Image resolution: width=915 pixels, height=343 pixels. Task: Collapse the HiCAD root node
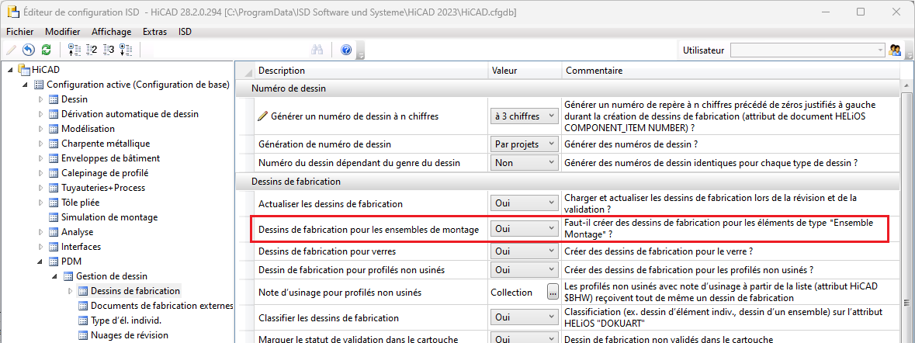click(x=10, y=70)
